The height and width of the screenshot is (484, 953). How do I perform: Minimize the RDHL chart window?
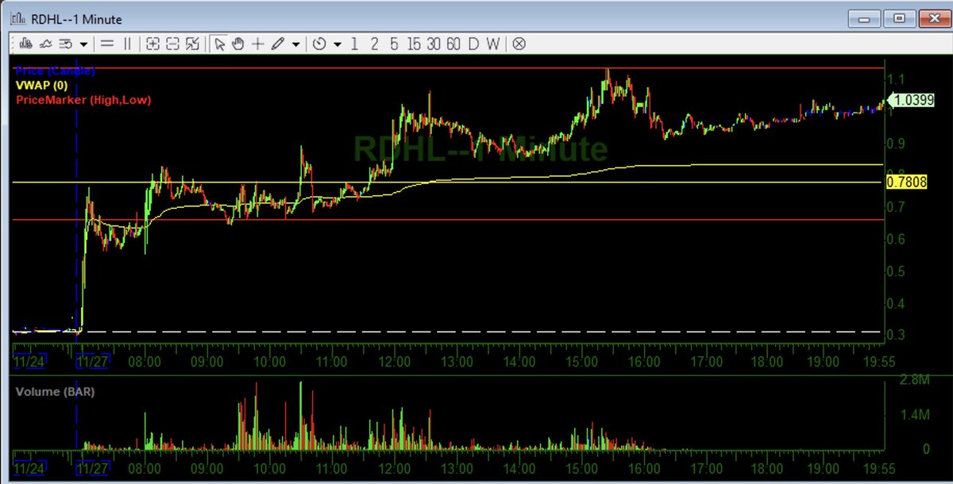(x=866, y=17)
